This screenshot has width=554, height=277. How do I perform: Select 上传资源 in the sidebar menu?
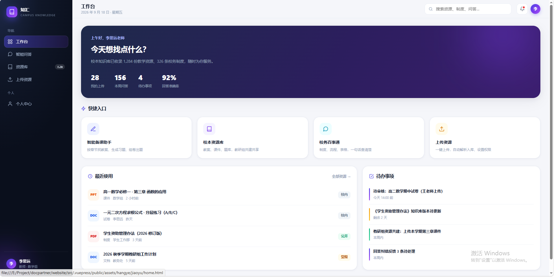[36, 80]
